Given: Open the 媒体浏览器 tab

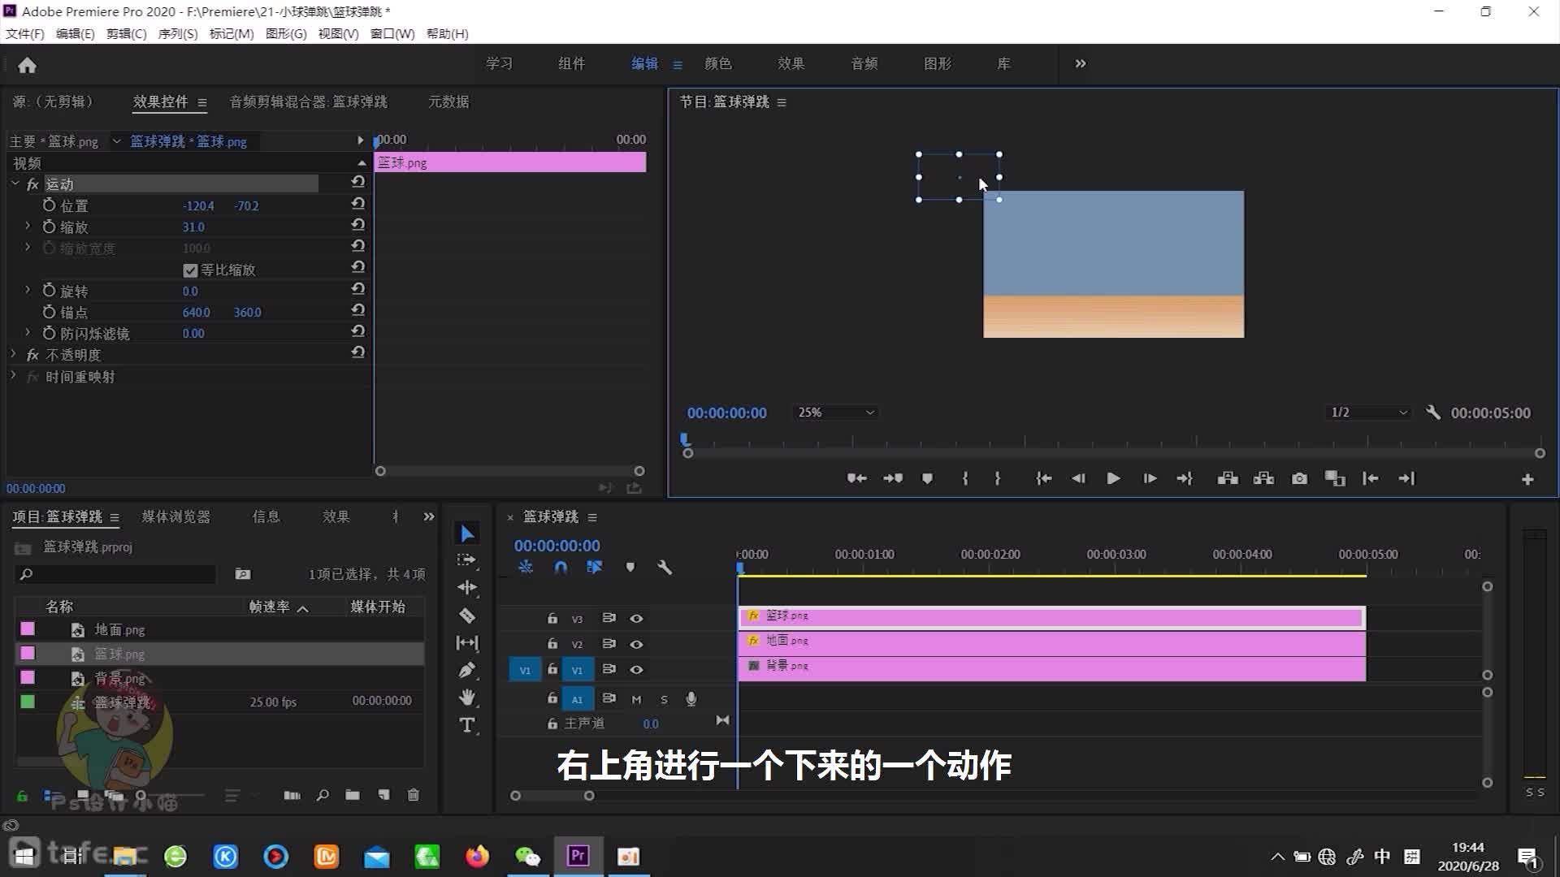Looking at the screenshot, I should point(176,517).
